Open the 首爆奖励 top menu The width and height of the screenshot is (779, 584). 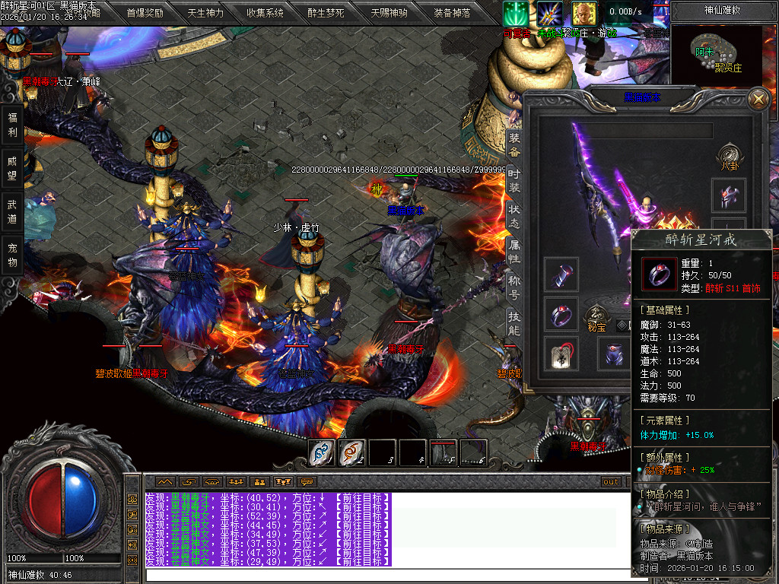coord(145,13)
